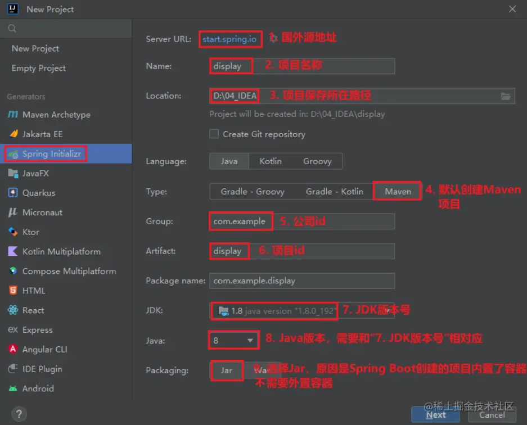Click the Next button

tap(435, 414)
